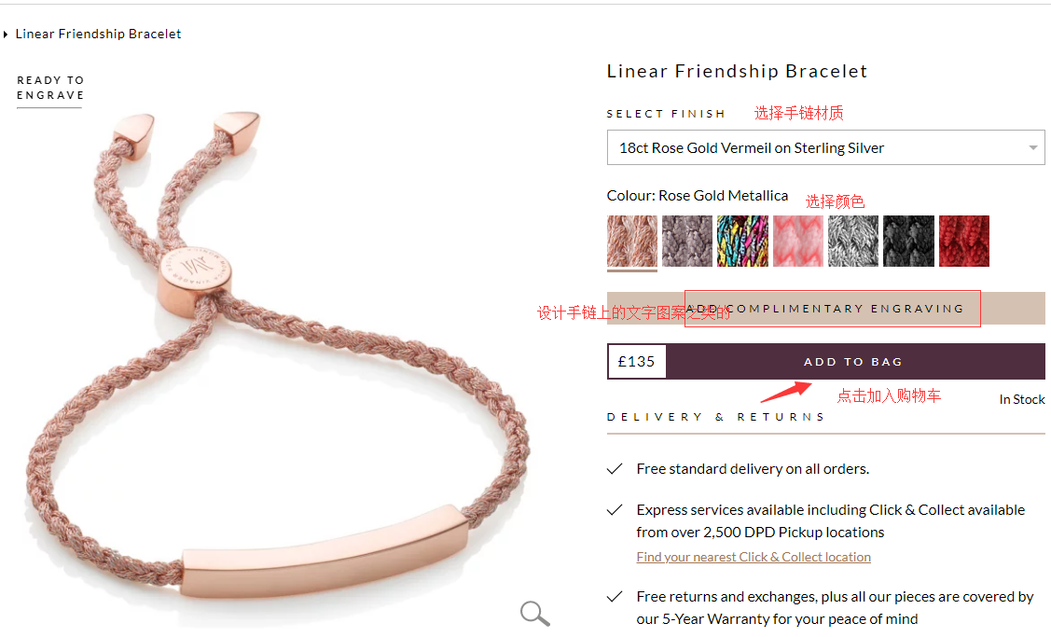Open the Select Finish dropdown arrow
The height and width of the screenshot is (637, 1051).
click(x=1033, y=147)
